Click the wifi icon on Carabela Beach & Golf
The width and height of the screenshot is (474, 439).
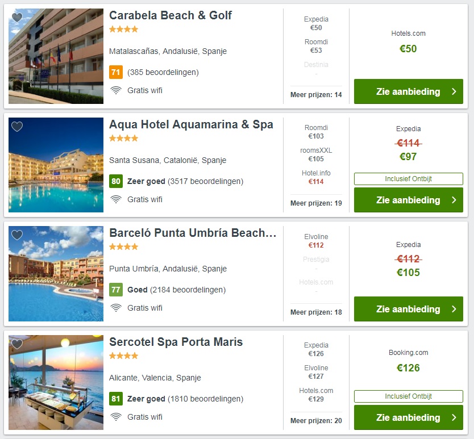117,90
